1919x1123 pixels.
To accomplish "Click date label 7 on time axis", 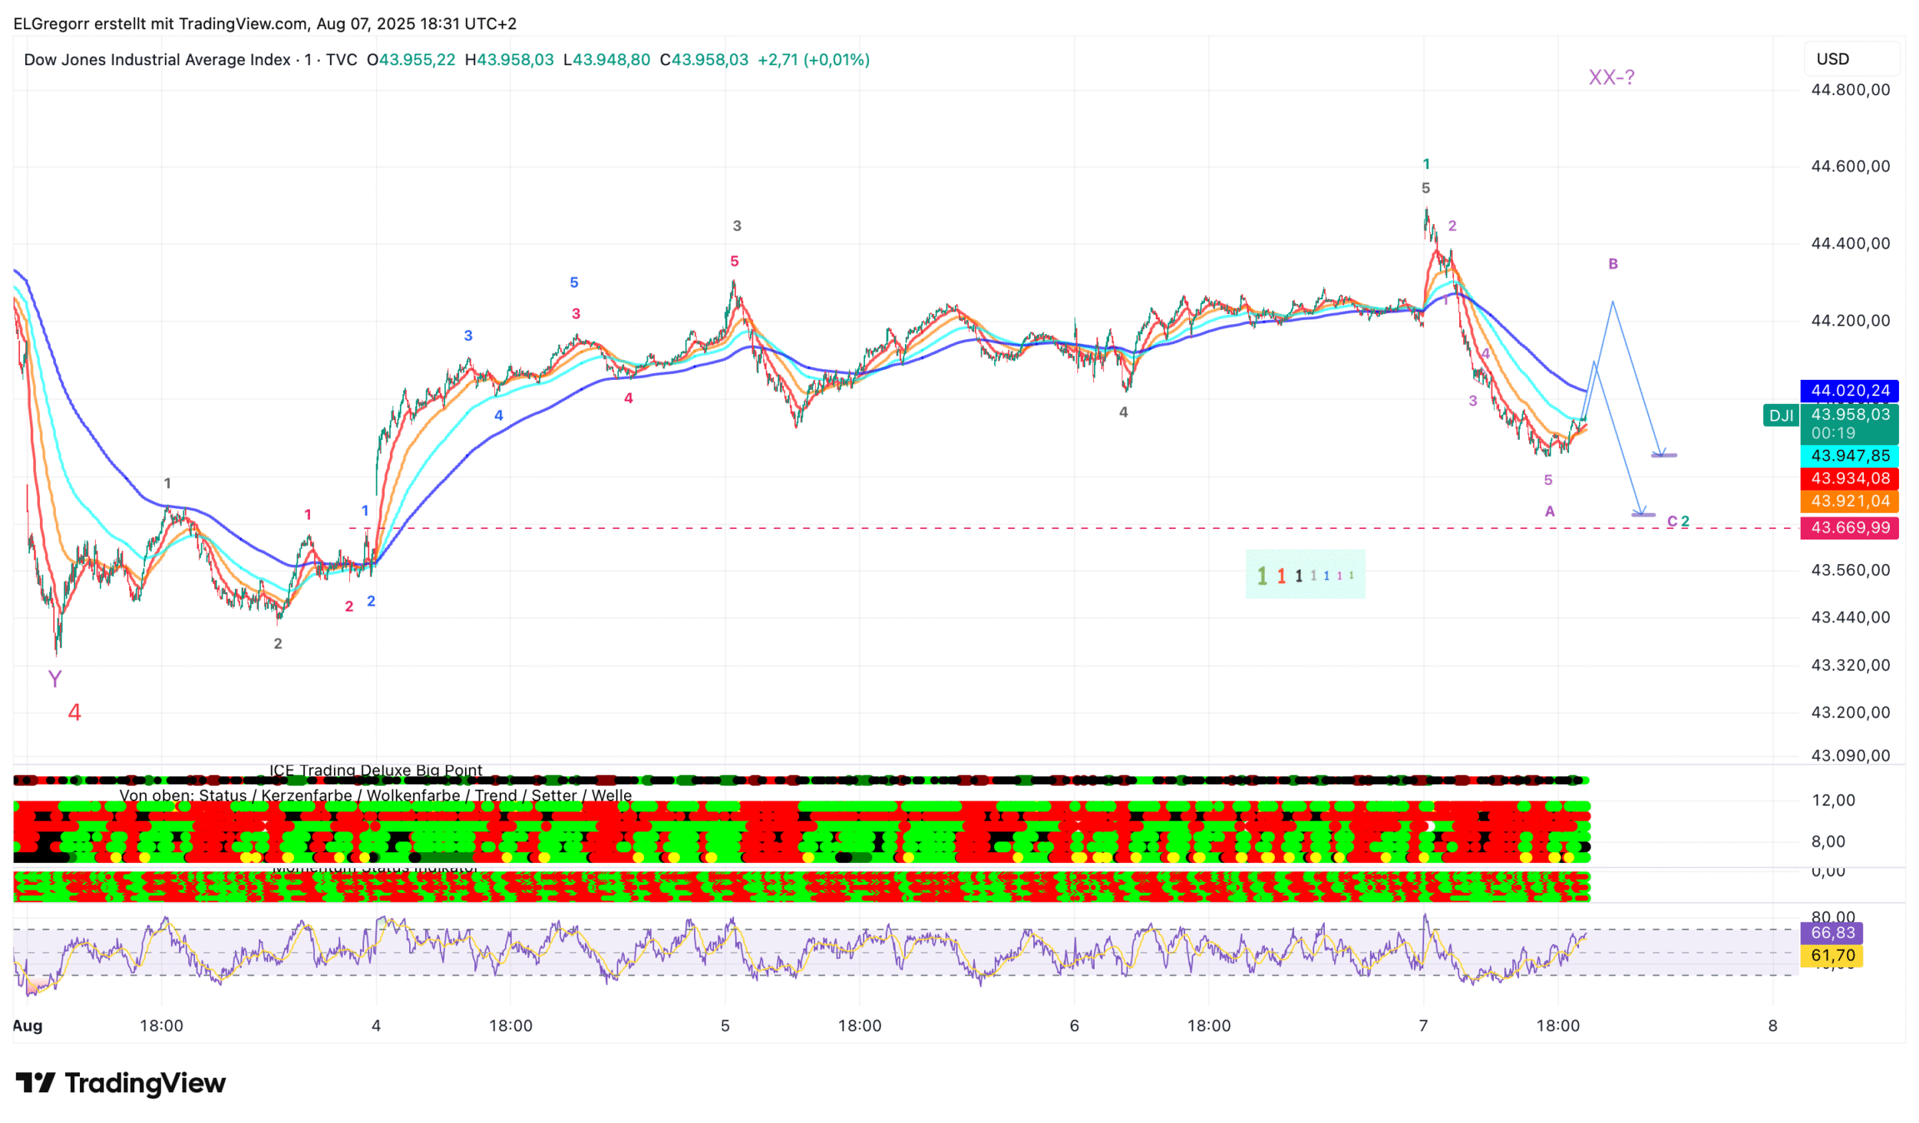I will 1423,1026.
